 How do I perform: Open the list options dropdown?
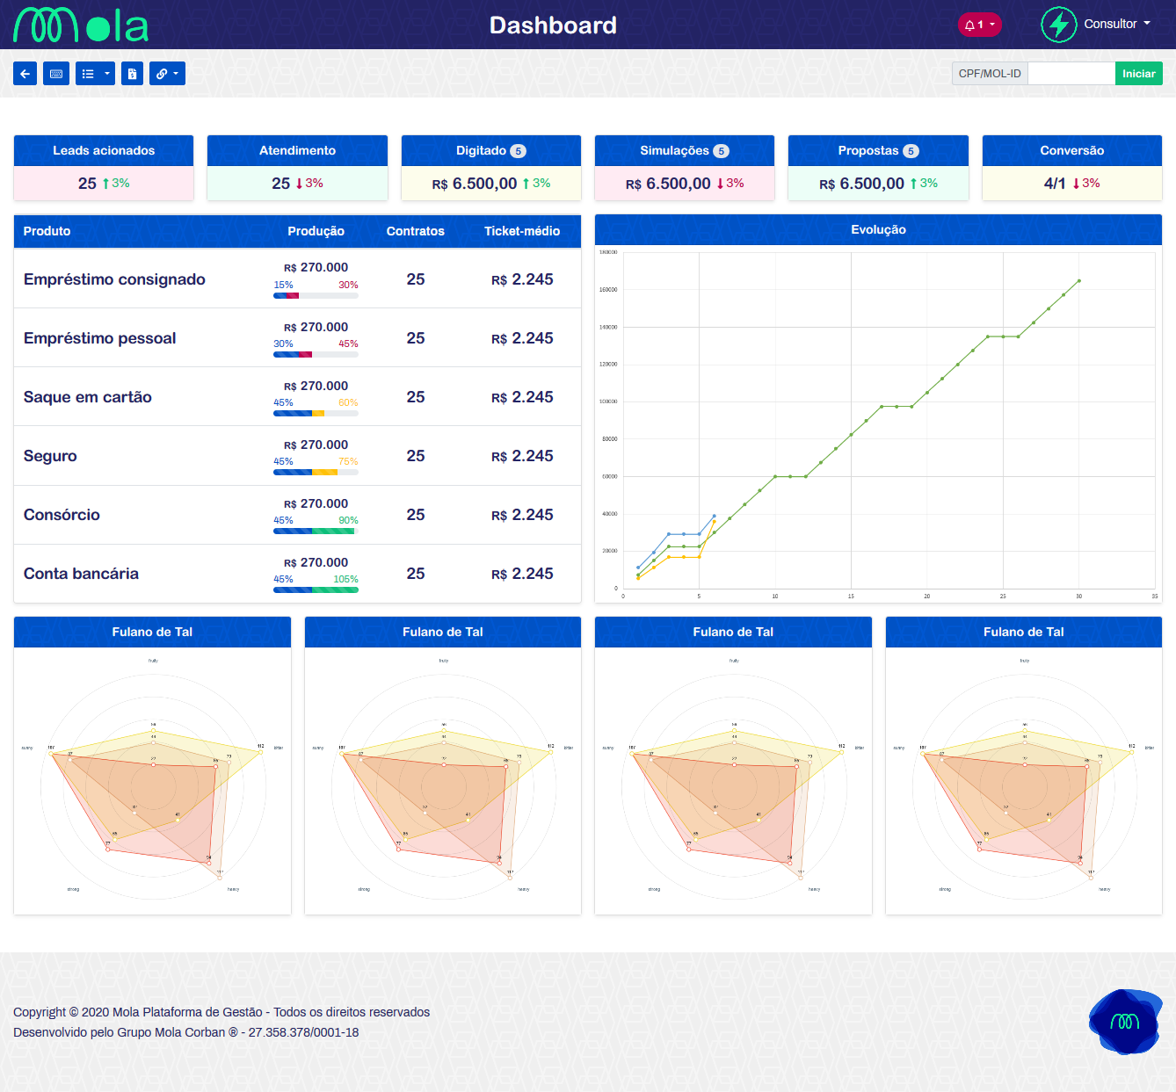pos(95,74)
